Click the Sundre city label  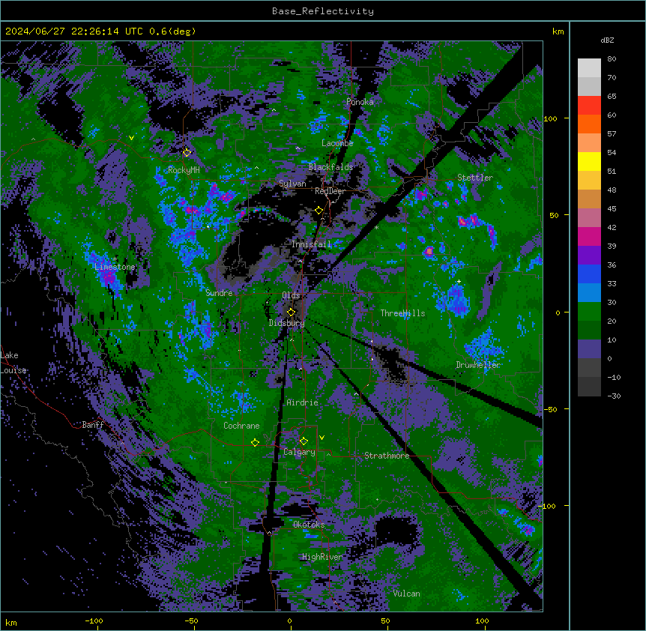pos(219,293)
